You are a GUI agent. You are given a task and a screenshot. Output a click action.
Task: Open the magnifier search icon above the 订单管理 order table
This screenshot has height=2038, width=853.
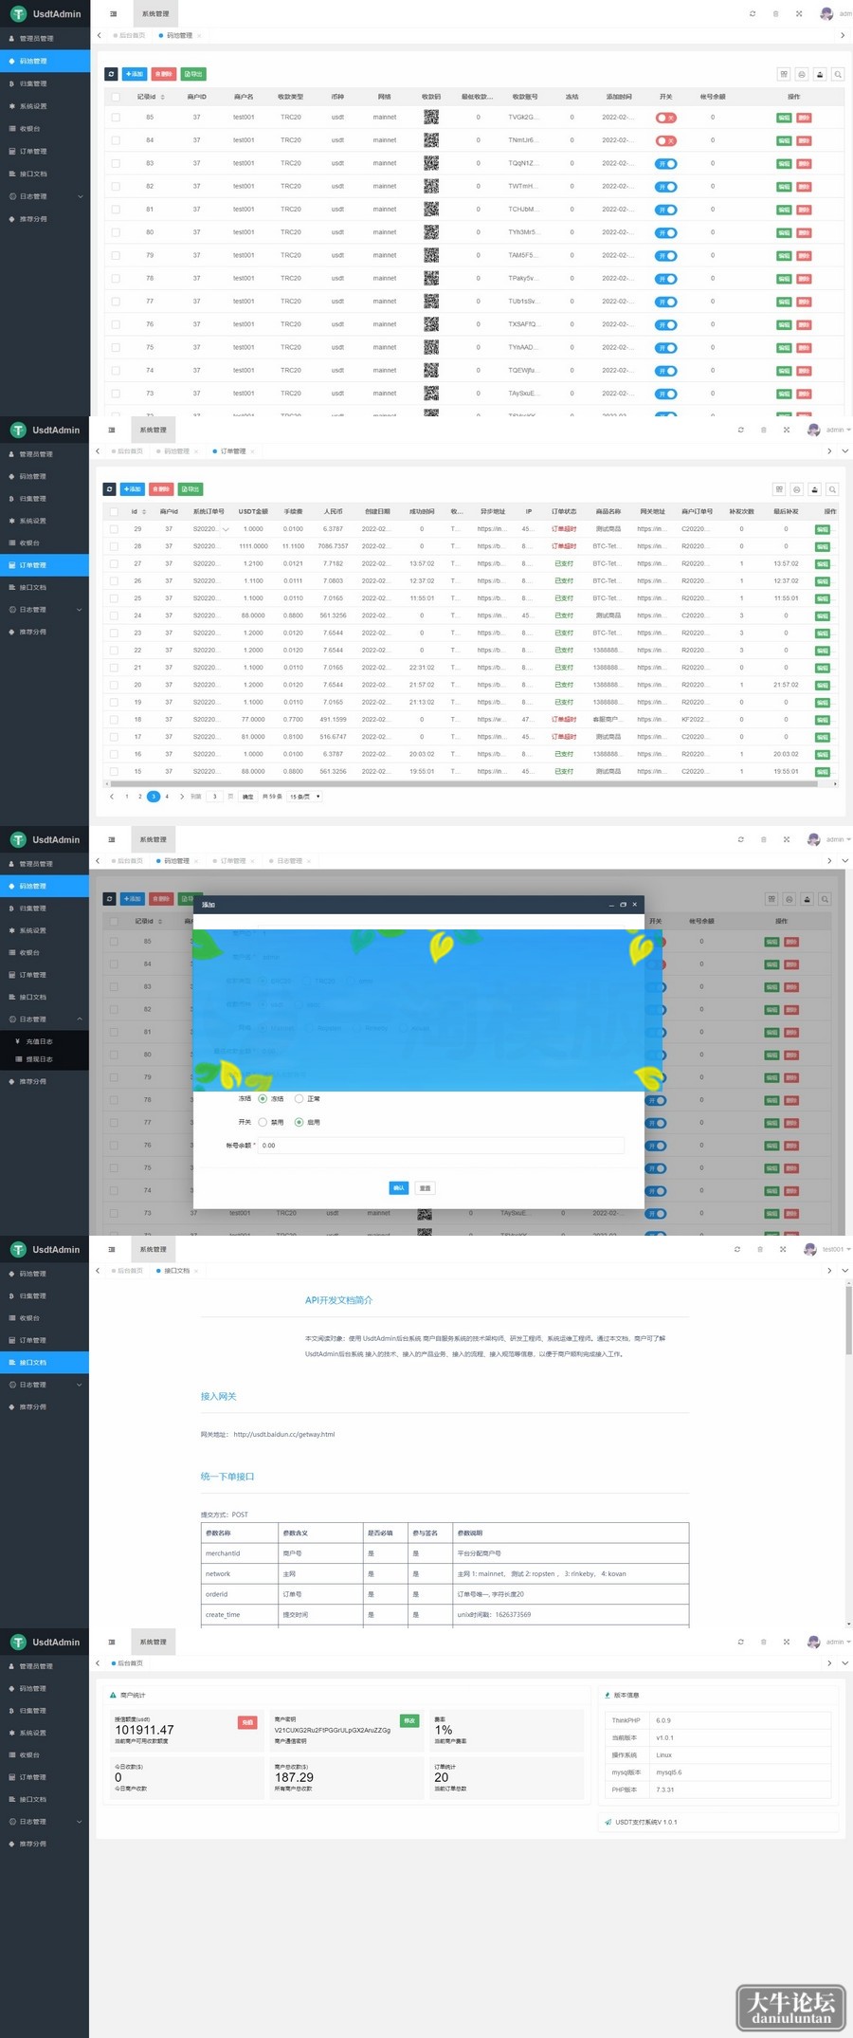tap(832, 489)
